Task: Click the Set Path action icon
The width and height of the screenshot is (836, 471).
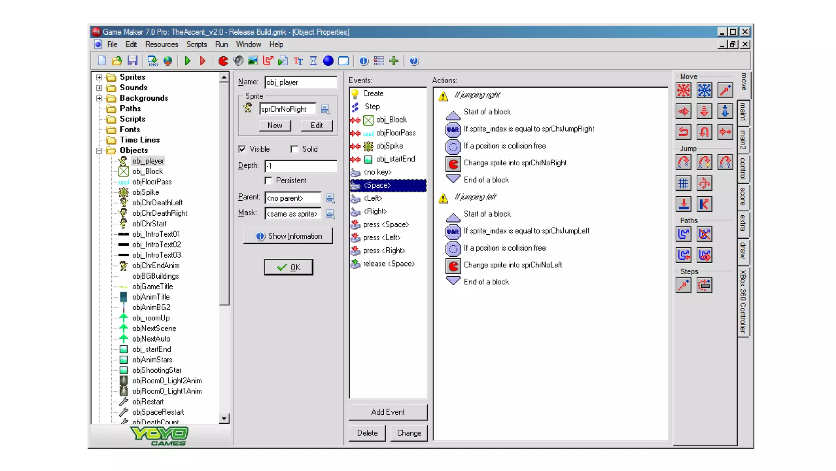Action: coord(683,234)
